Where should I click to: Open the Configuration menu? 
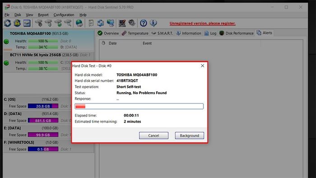(64, 15)
